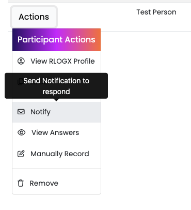Viewport: 191px width, 210px height.
Task: Click blank area right of View Answers
Action: tap(89, 132)
